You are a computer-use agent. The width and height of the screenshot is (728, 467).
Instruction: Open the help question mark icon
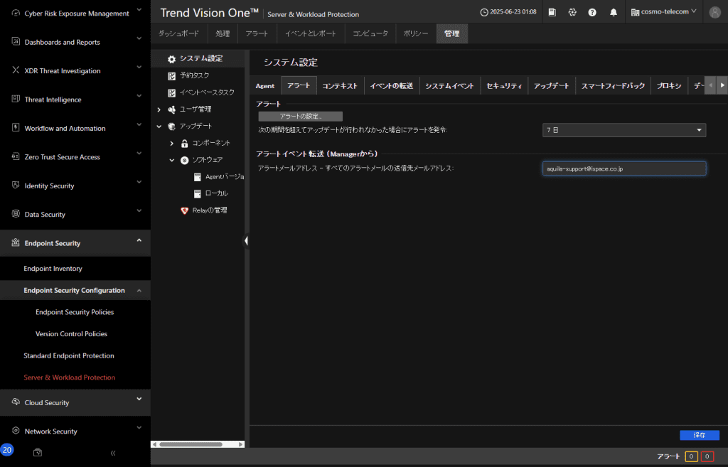(x=592, y=12)
